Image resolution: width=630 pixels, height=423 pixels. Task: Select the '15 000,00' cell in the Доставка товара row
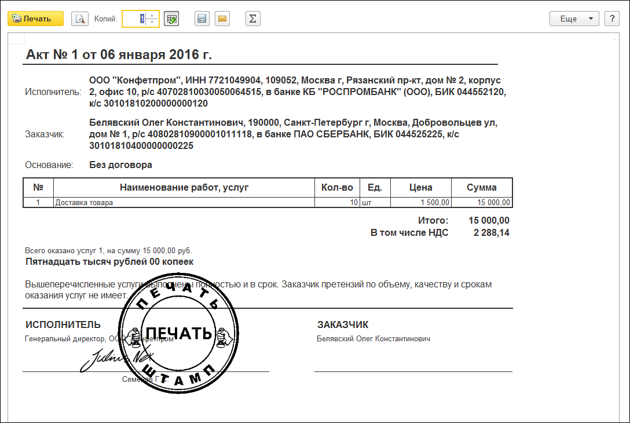click(x=482, y=202)
